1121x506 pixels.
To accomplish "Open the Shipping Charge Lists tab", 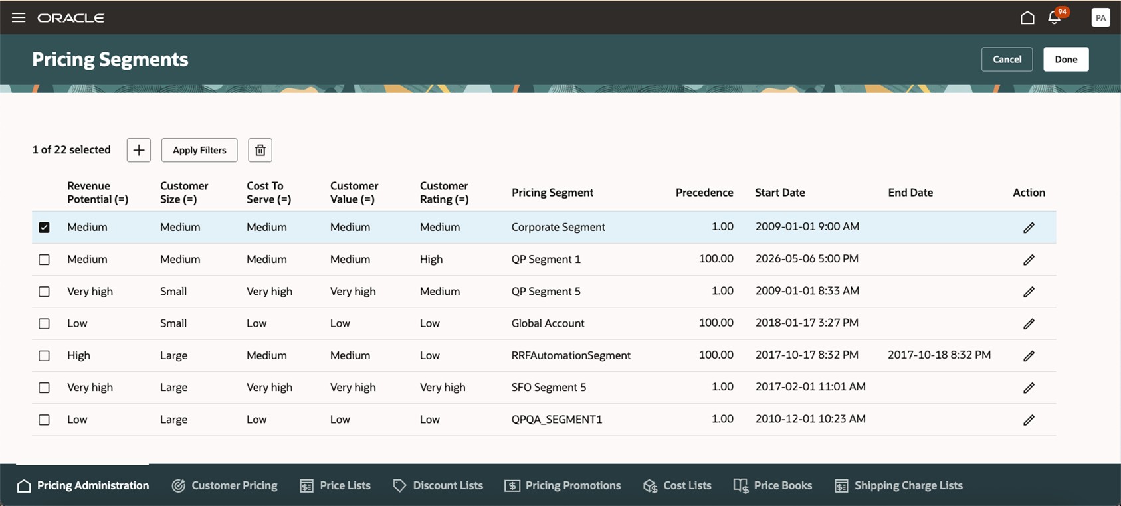I will [x=898, y=485].
